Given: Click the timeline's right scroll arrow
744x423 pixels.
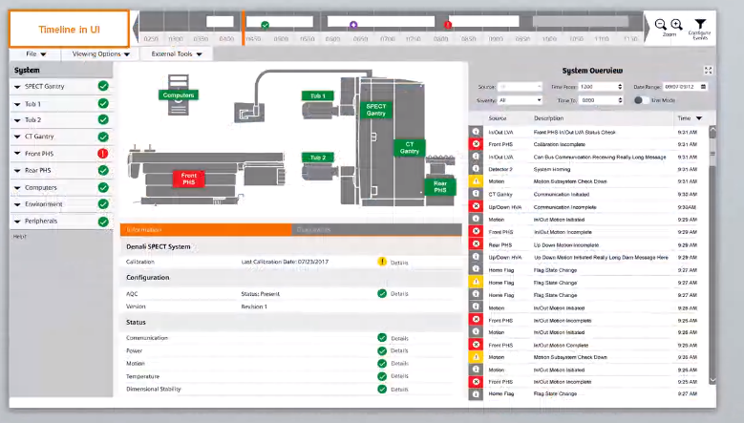Looking at the screenshot, I should (x=647, y=29).
